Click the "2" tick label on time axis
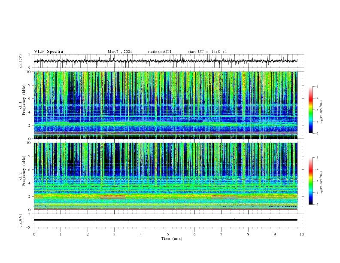This screenshot has width=340, height=263. tap(88, 234)
